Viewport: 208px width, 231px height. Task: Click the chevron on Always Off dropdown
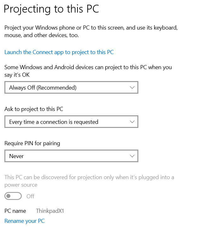coord(132,88)
